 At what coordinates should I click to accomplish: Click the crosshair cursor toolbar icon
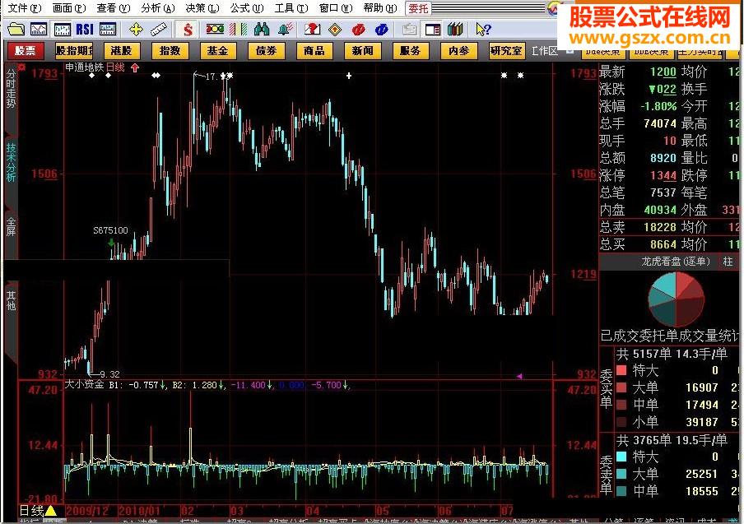tap(134, 30)
